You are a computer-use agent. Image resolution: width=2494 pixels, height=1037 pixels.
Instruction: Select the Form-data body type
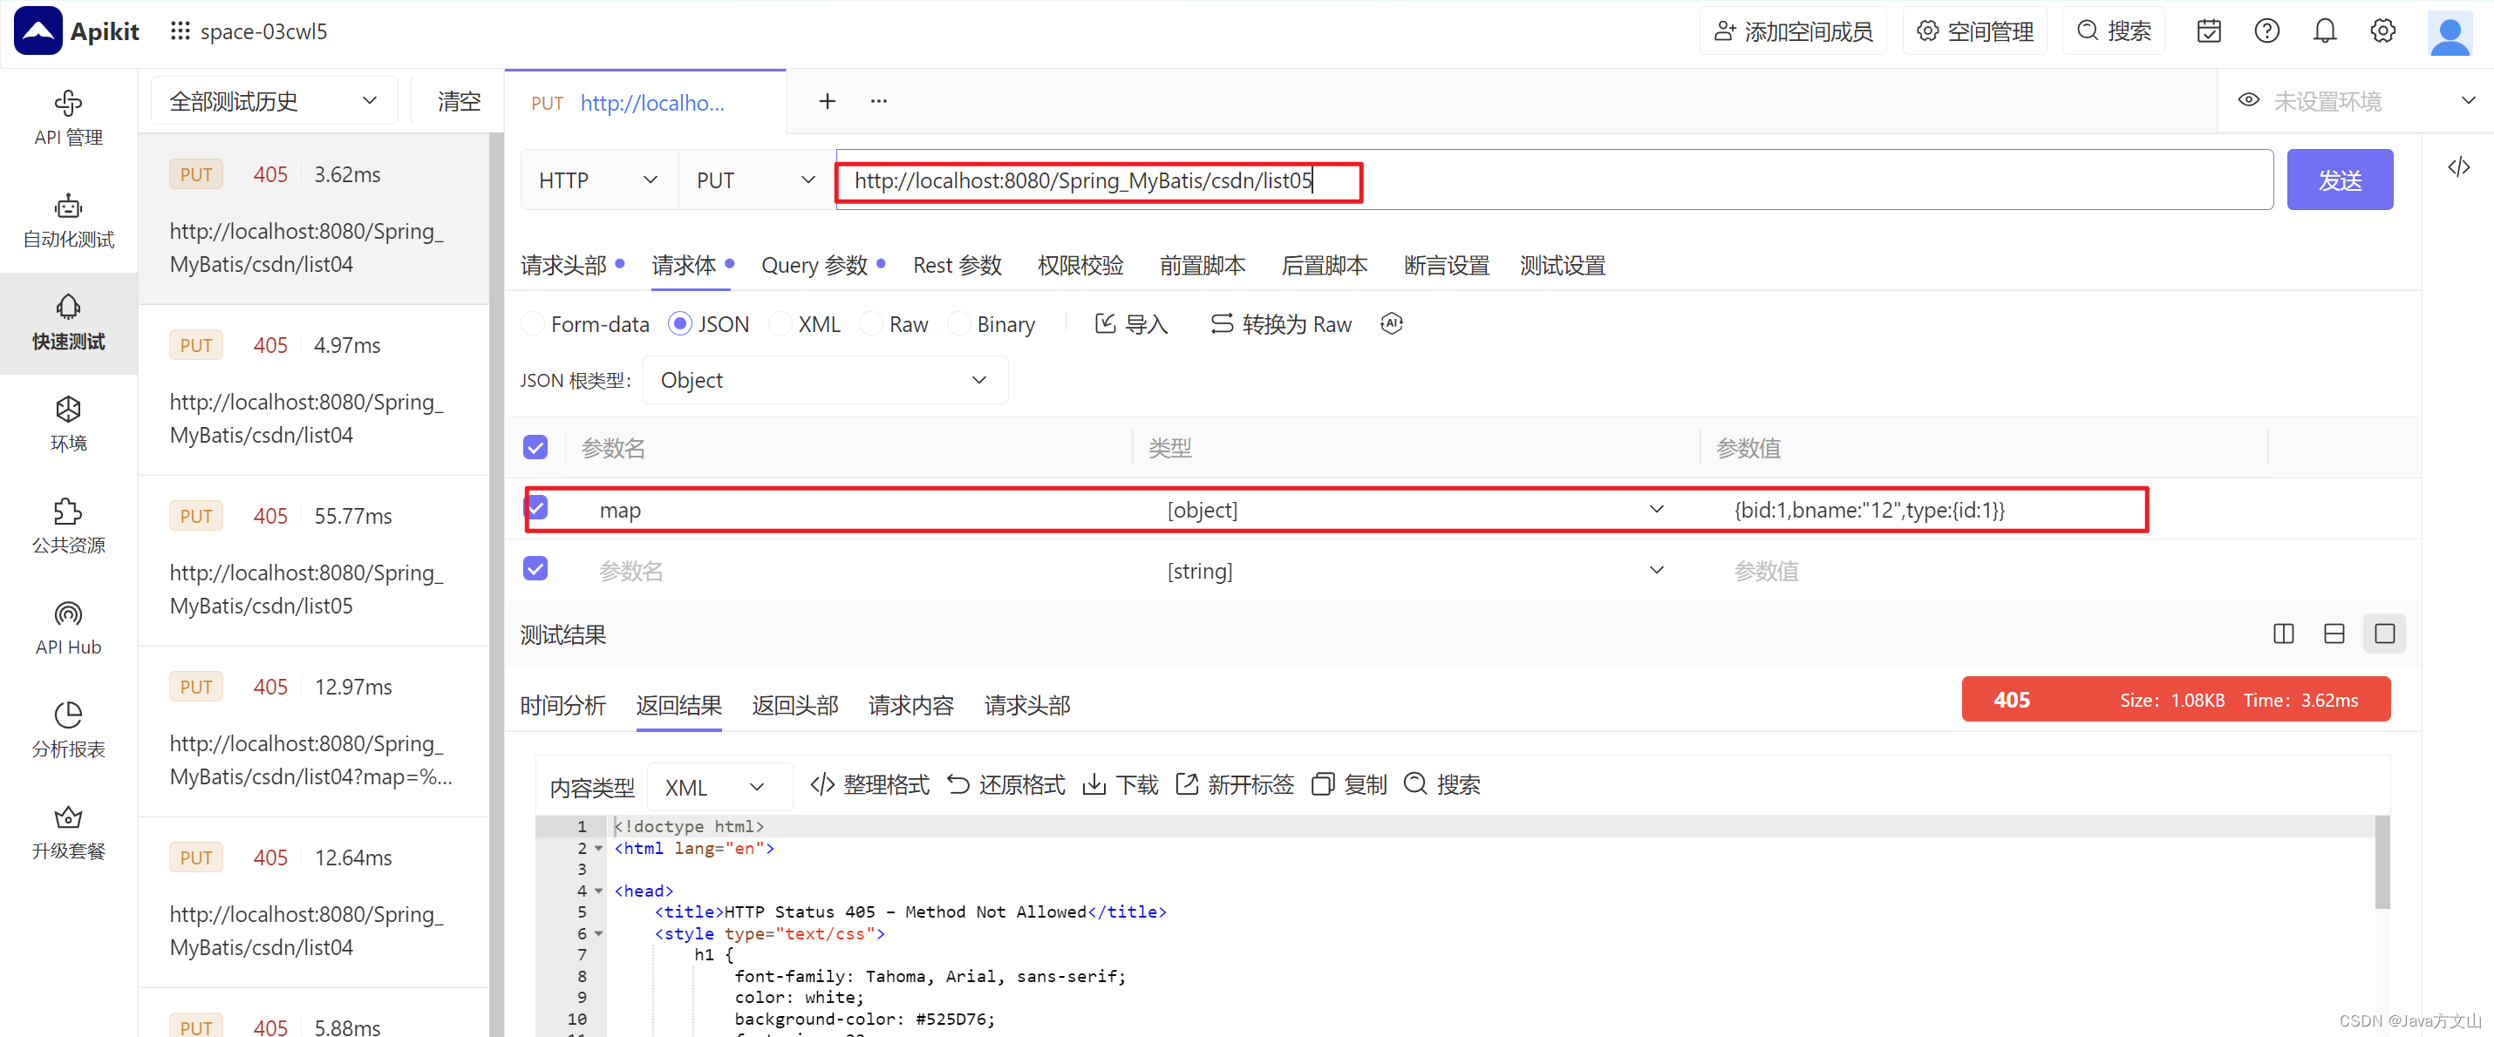(x=534, y=324)
